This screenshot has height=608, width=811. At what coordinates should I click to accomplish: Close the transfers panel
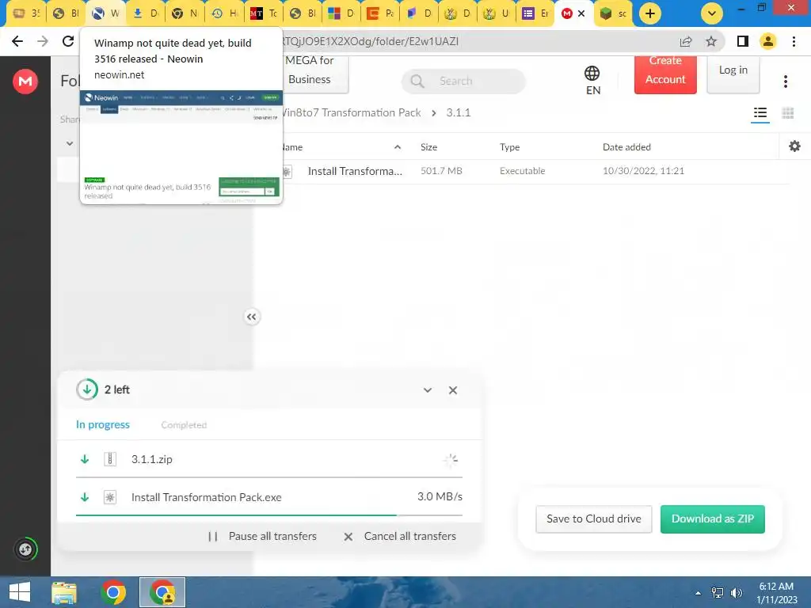click(x=452, y=390)
